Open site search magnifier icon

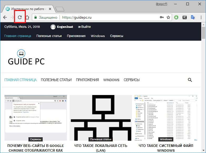coord(190,80)
